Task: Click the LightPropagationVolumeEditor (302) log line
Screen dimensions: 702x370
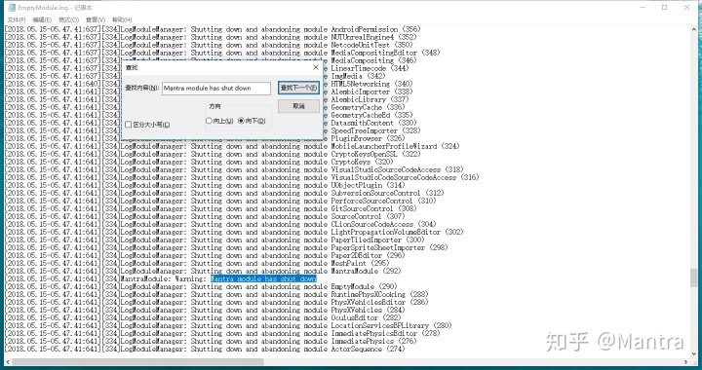Action: [x=234, y=232]
